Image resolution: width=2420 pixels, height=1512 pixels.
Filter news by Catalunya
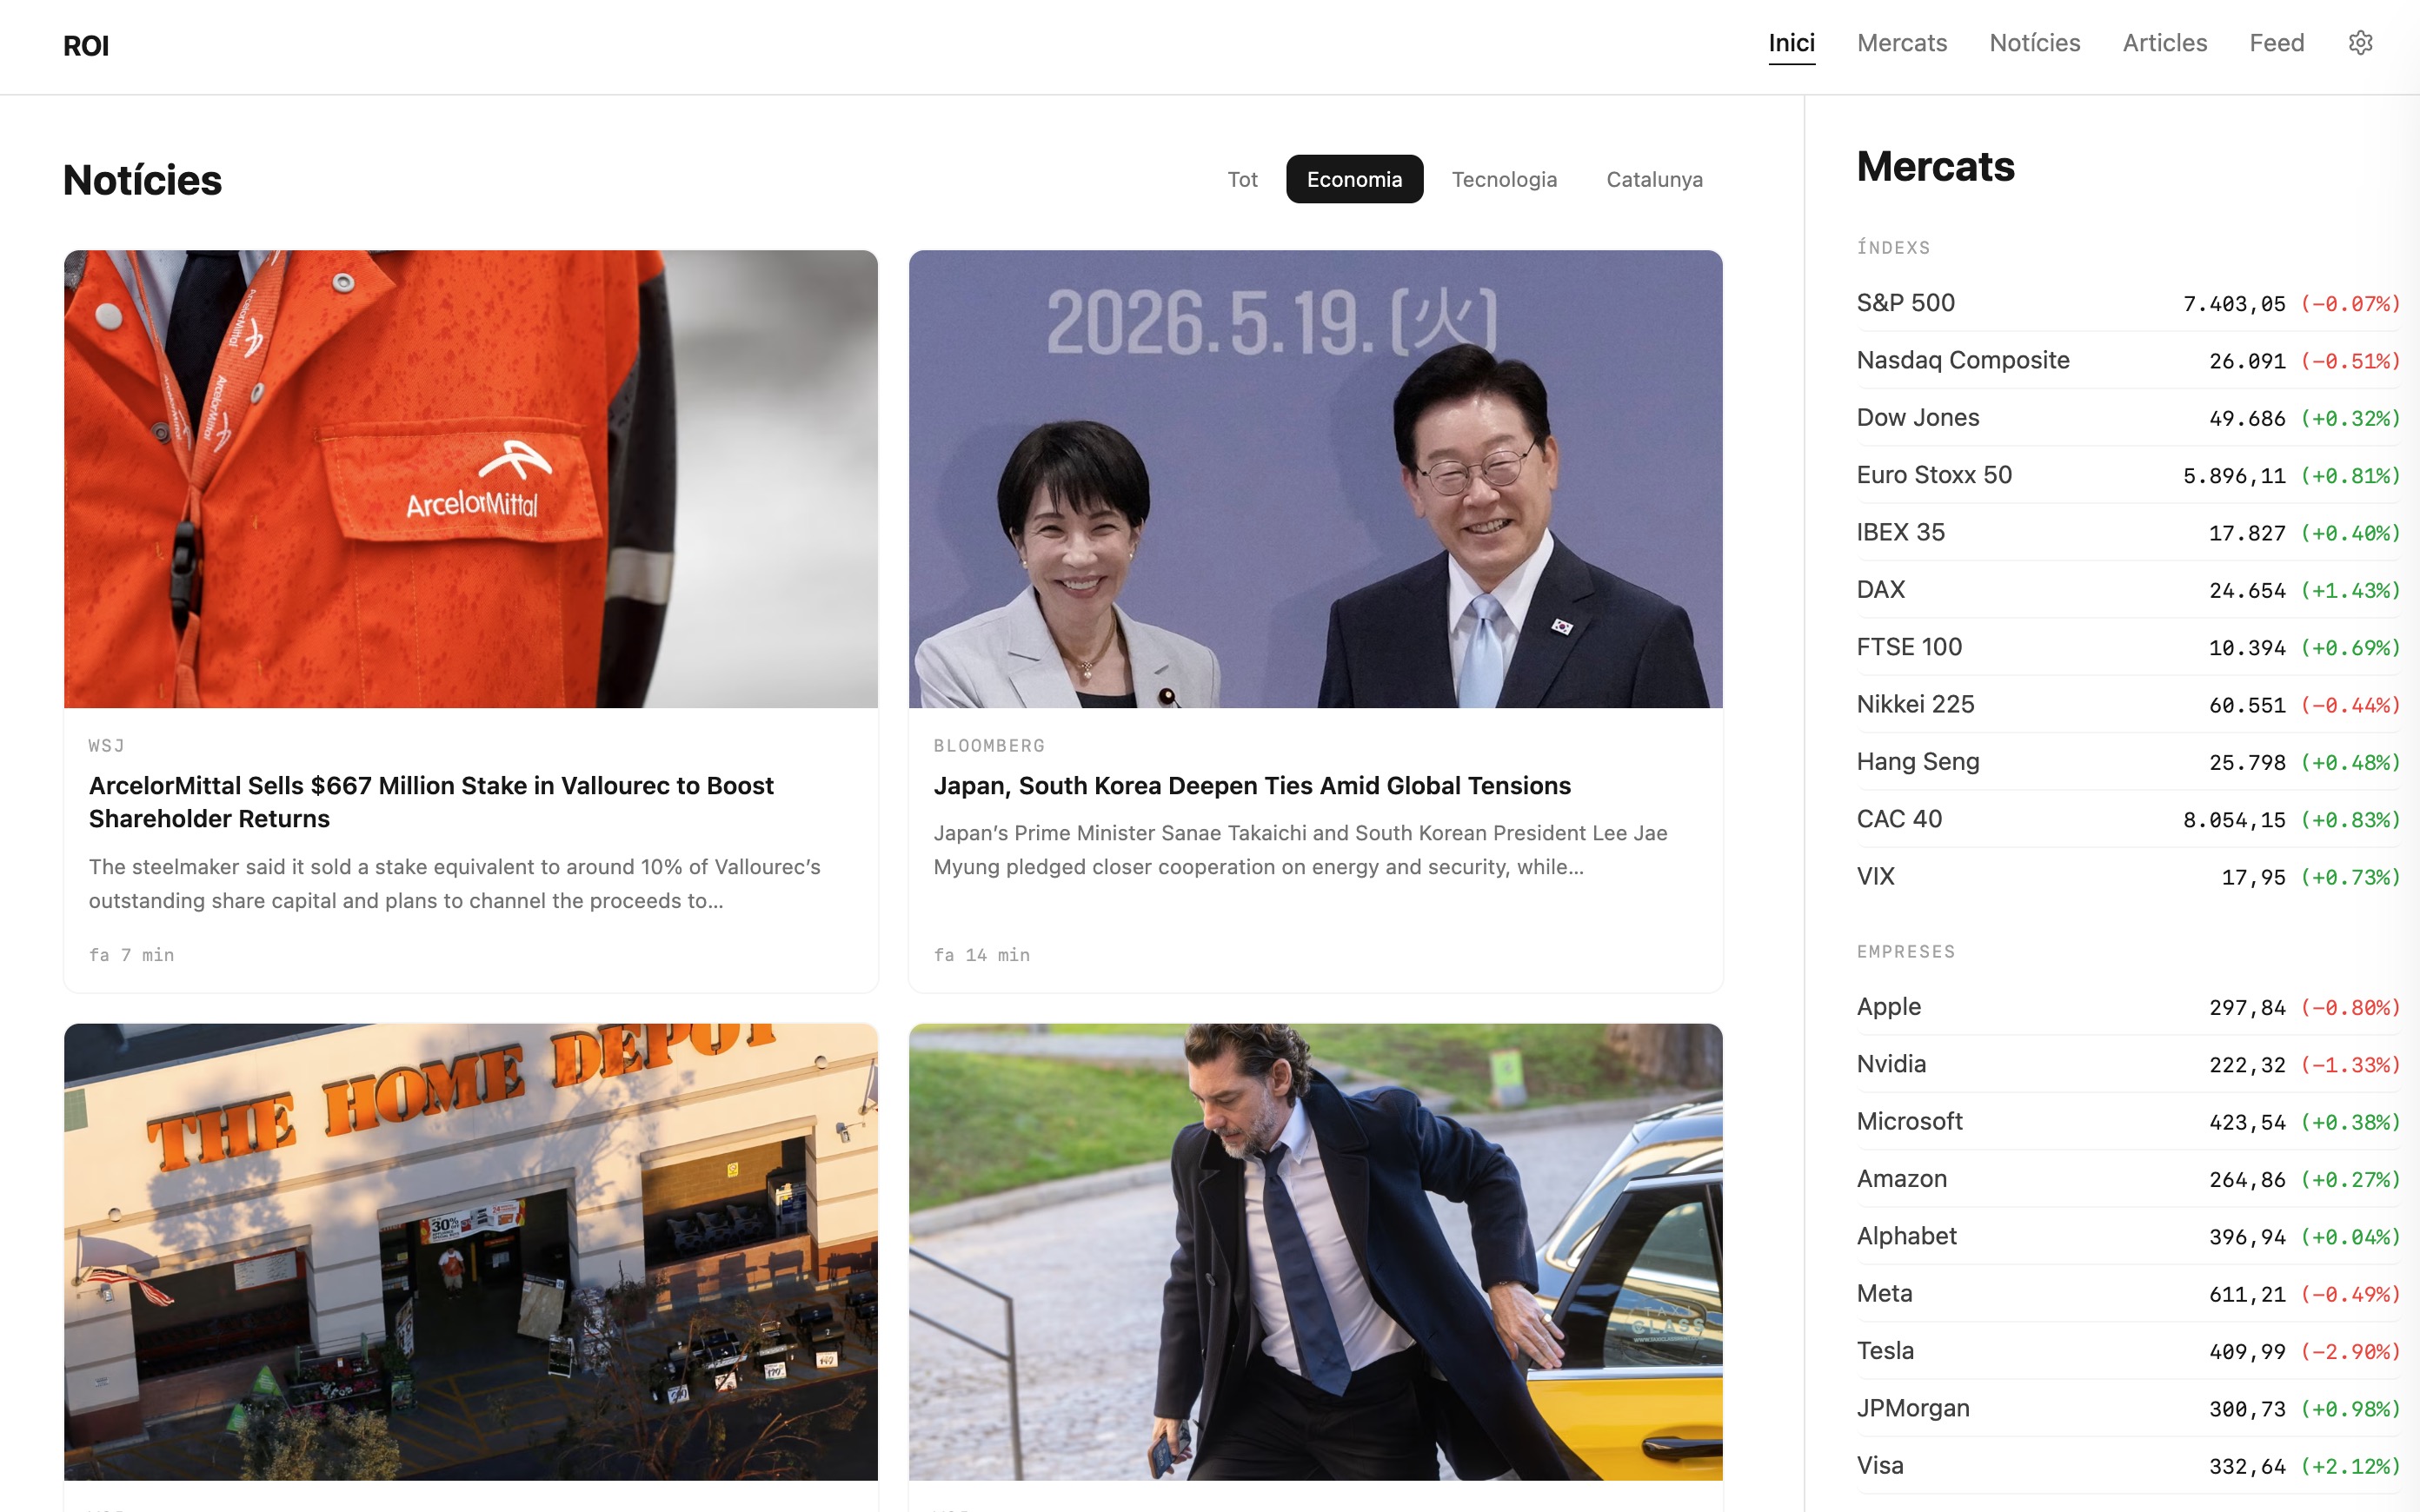click(x=1654, y=179)
